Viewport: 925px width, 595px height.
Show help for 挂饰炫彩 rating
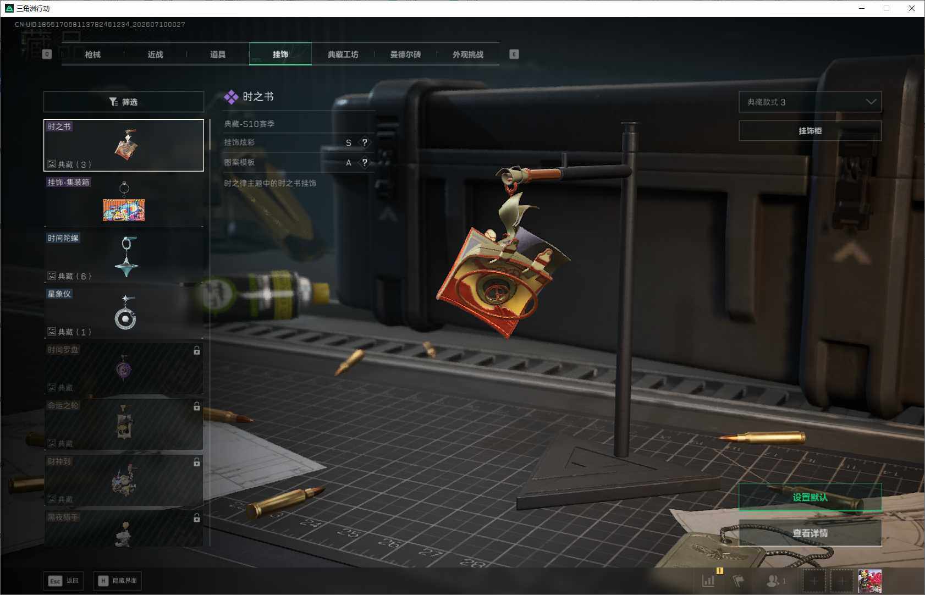(364, 142)
